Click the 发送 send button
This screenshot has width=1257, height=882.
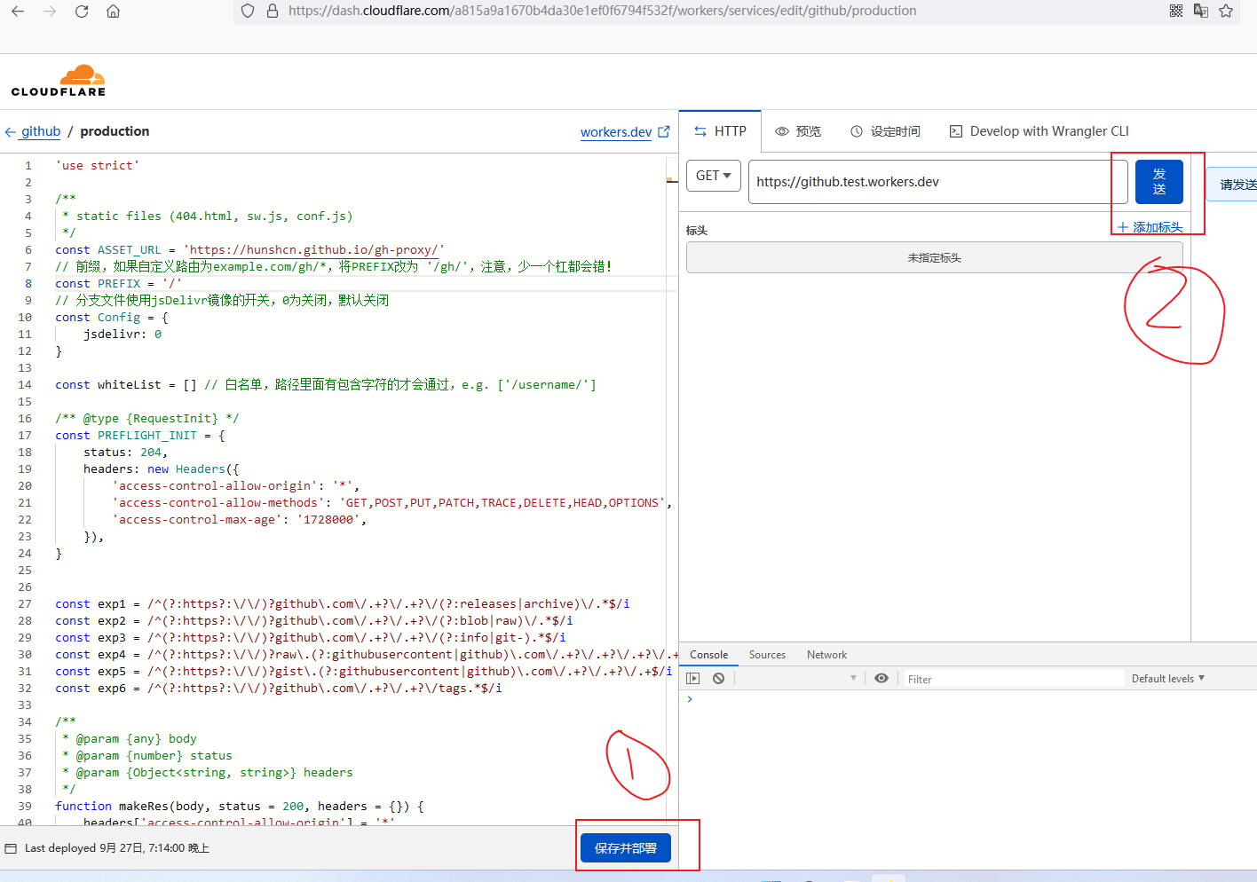coord(1158,182)
